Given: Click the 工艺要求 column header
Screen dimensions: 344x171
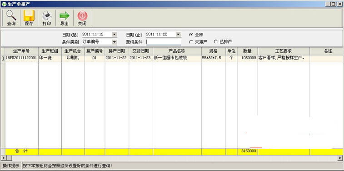Looking at the screenshot, I should tap(284, 51).
